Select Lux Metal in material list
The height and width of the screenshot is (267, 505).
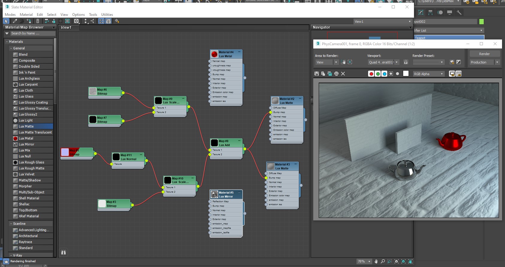tap(26, 138)
